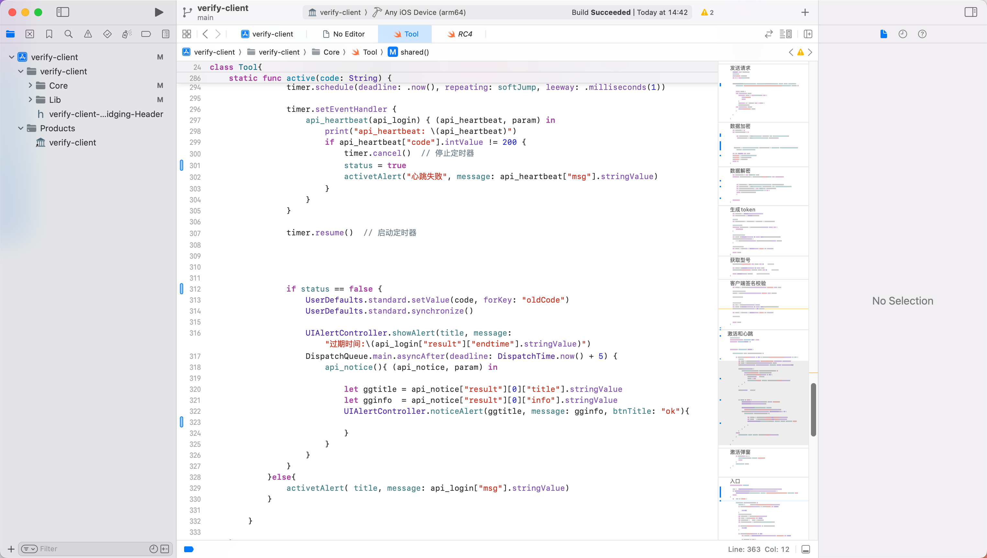987x558 pixels.
Task: Toggle the debug area at bottom right
Action: tap(805, 549)
